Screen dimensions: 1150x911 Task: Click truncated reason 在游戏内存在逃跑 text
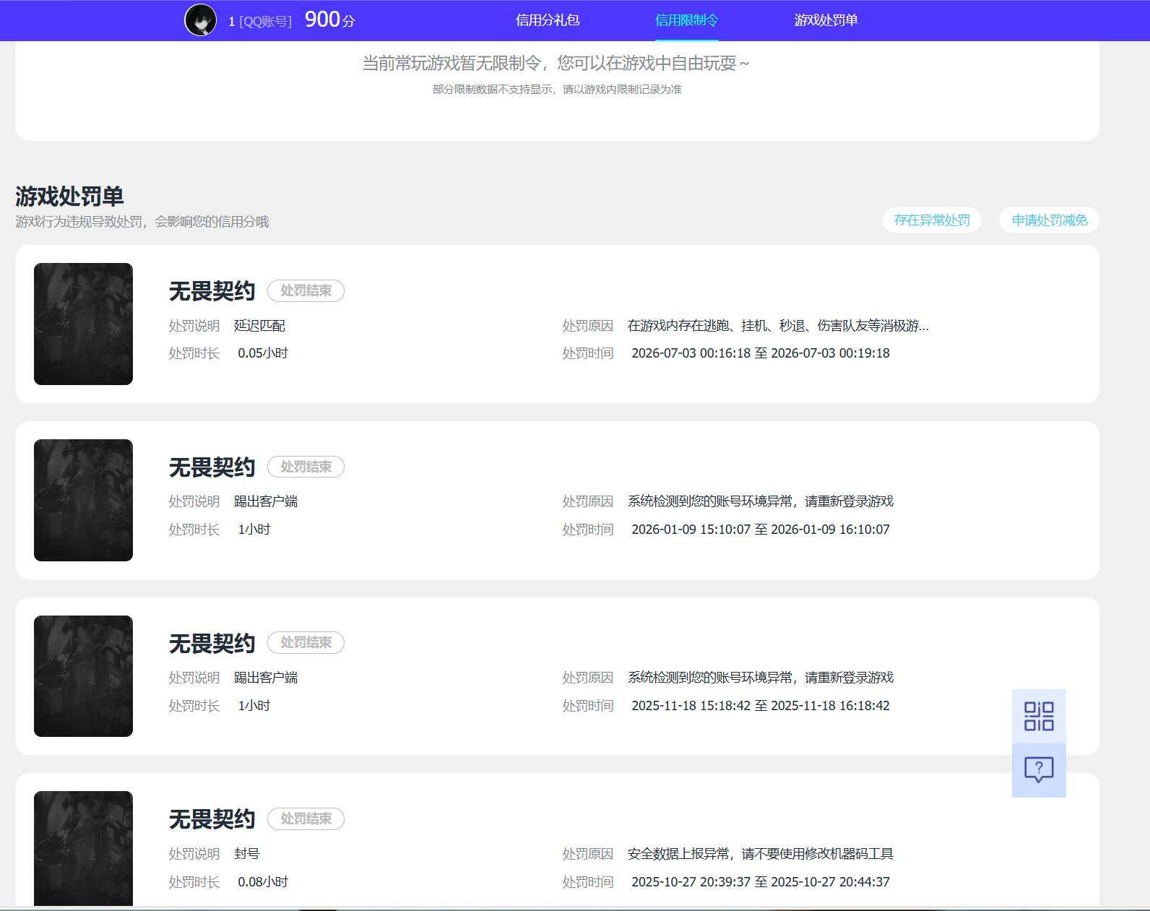(778, 326)
